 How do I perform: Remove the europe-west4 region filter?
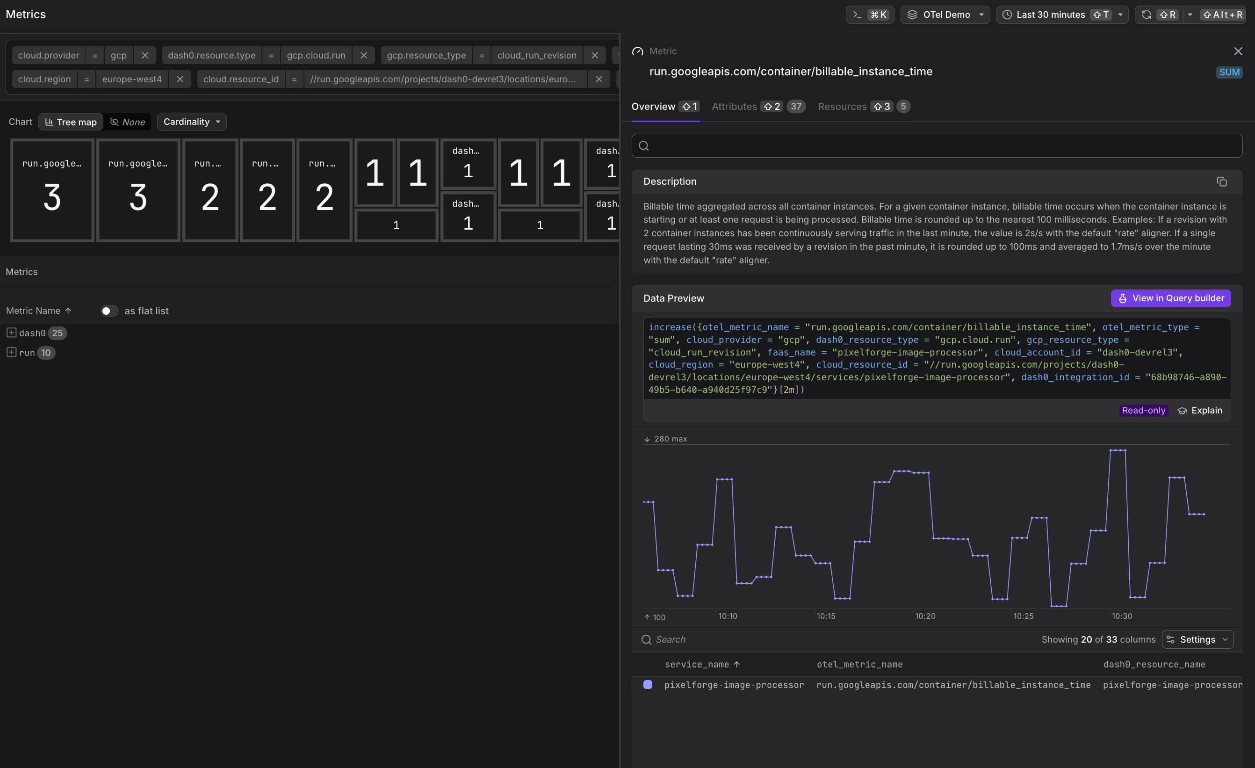click(x=180, y=79)
